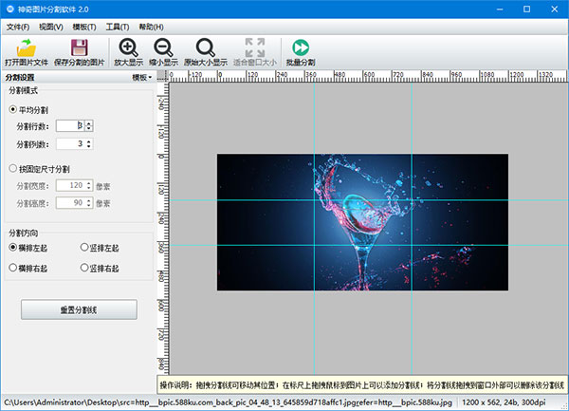Screen dimensions: 569x411
Task: Click the app icon in the title bar
Action: pos(9,9)
